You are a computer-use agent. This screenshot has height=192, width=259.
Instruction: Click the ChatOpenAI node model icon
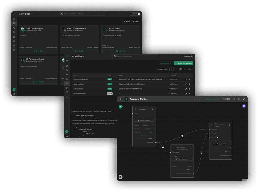(136, 110)
